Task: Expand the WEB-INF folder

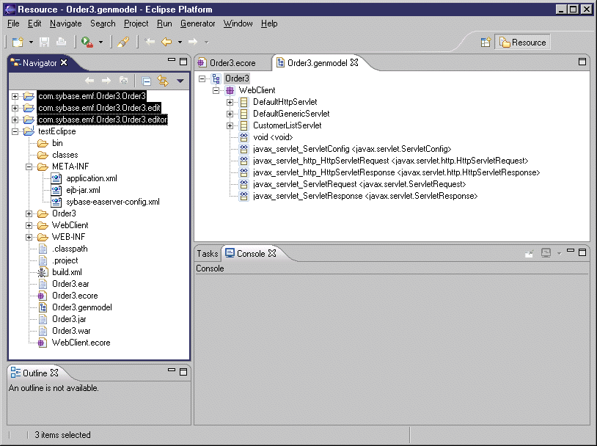Action: coord(29,237)
